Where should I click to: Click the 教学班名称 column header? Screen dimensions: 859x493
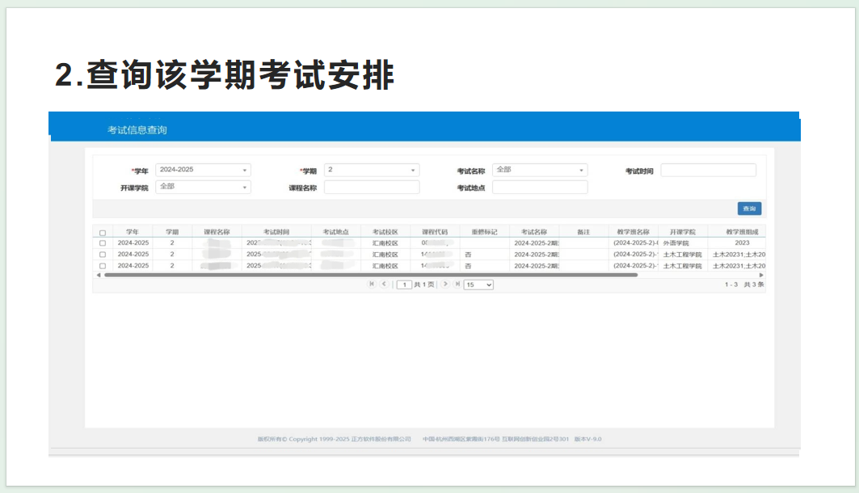pyautogui.click(x=633, y=232)
